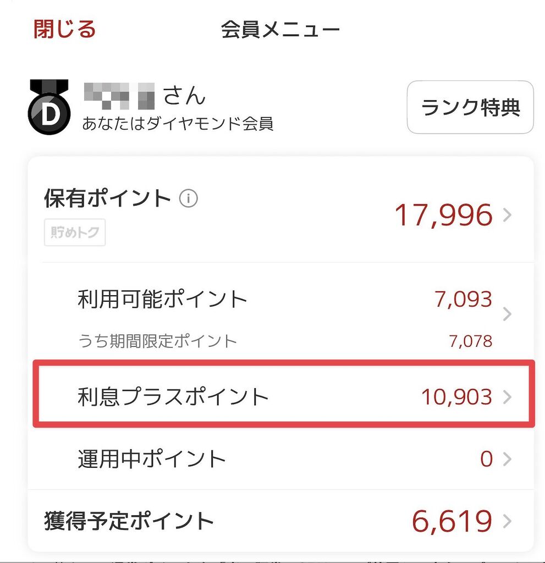Select the 運用中ポイント row label
Viewport: 545px width, 563px height.
click(x=152, y=459)
